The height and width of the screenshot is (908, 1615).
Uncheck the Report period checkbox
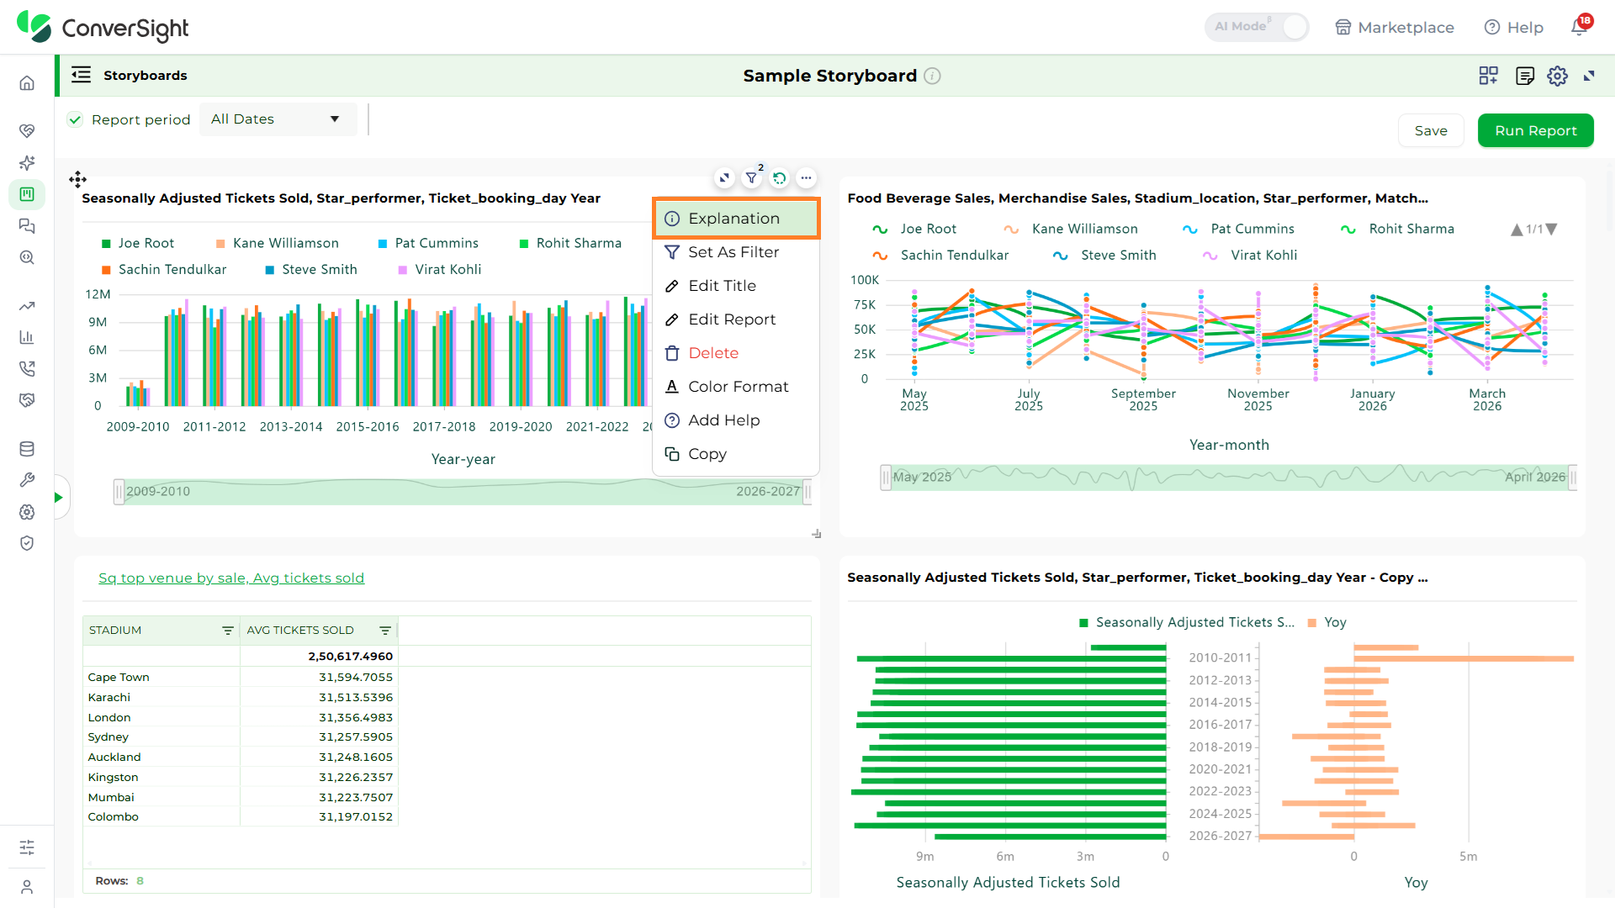(x=75, y=119)
